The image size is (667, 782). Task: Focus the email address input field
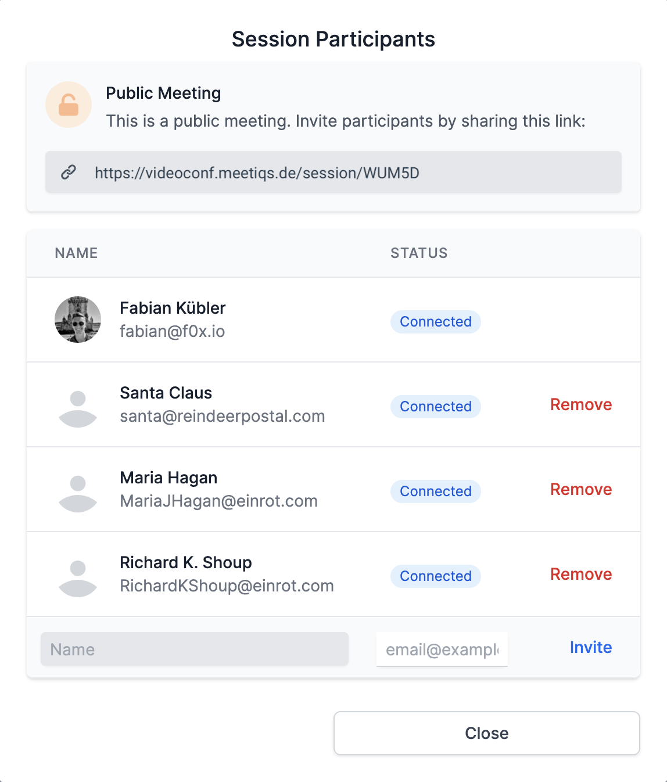[442, 649]
